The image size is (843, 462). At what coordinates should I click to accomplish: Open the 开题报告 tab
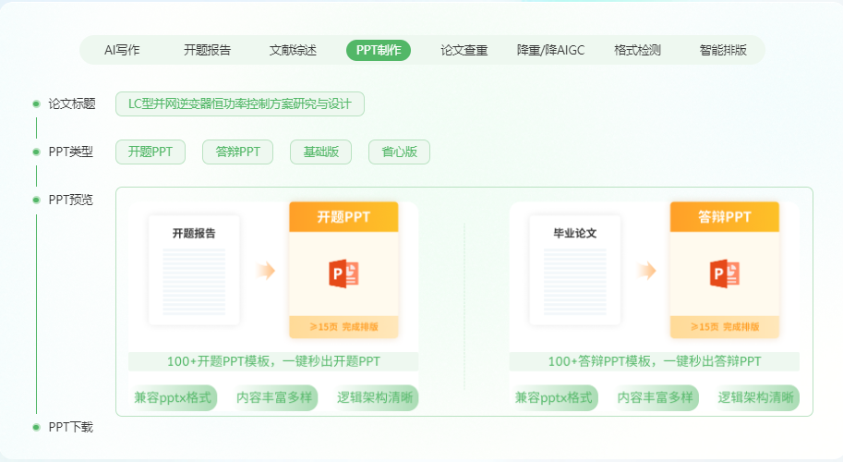[207, 51]
